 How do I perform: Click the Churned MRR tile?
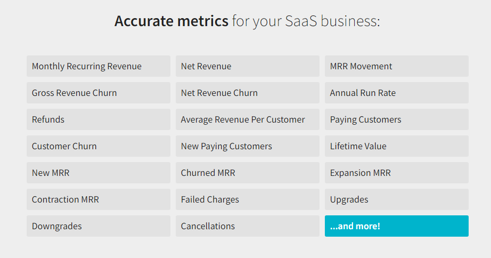coord(248,173)
